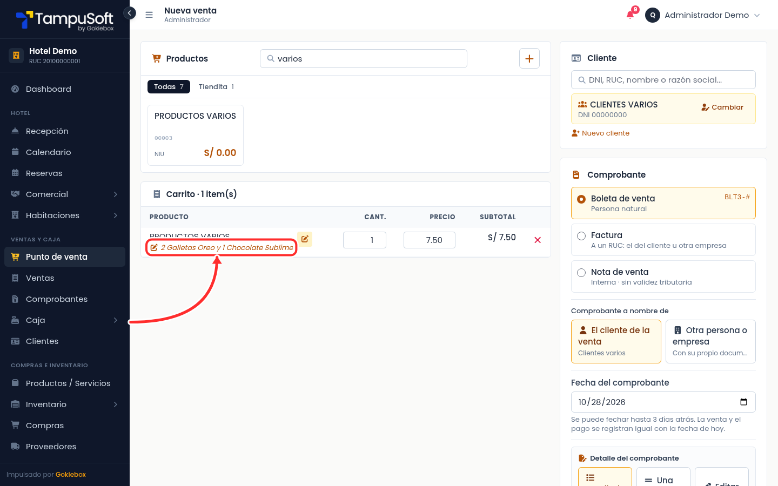Open the notifications bell
Screen dimensions: 778x486
point(631,15)
